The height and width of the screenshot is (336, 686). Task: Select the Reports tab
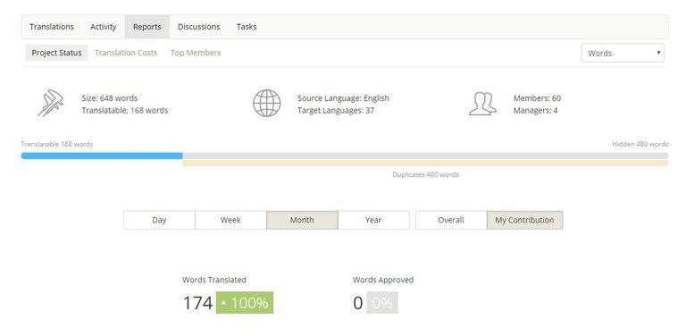147,27
